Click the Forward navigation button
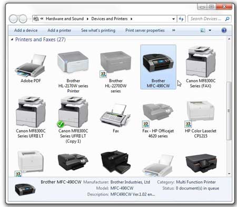Viewport: 237px width, 207px height. pos(23,18)
